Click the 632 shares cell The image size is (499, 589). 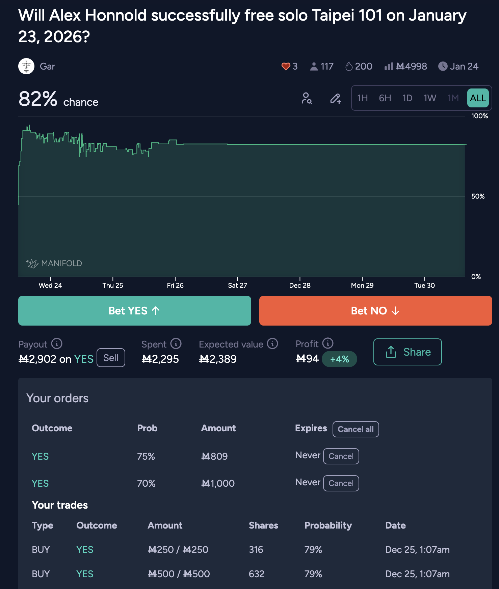point(257,574)
